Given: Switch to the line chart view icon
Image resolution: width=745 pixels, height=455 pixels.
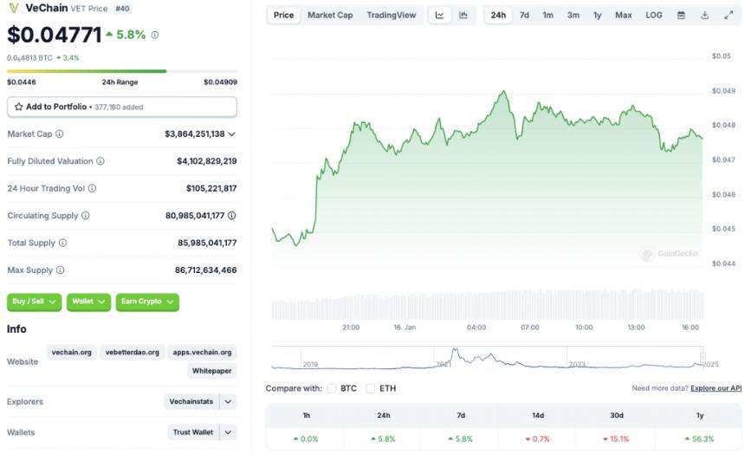Looking at the screenshot, I should pyautogui.click(x=439, y=16).
